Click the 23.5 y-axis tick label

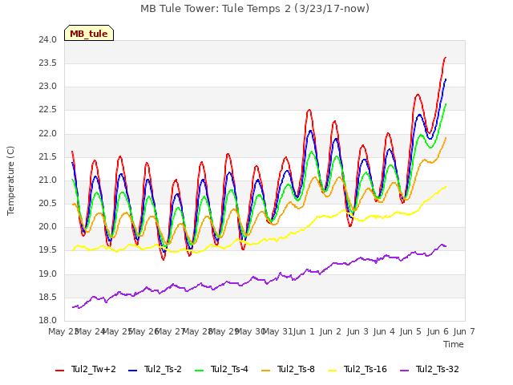[x=48, y=63]
